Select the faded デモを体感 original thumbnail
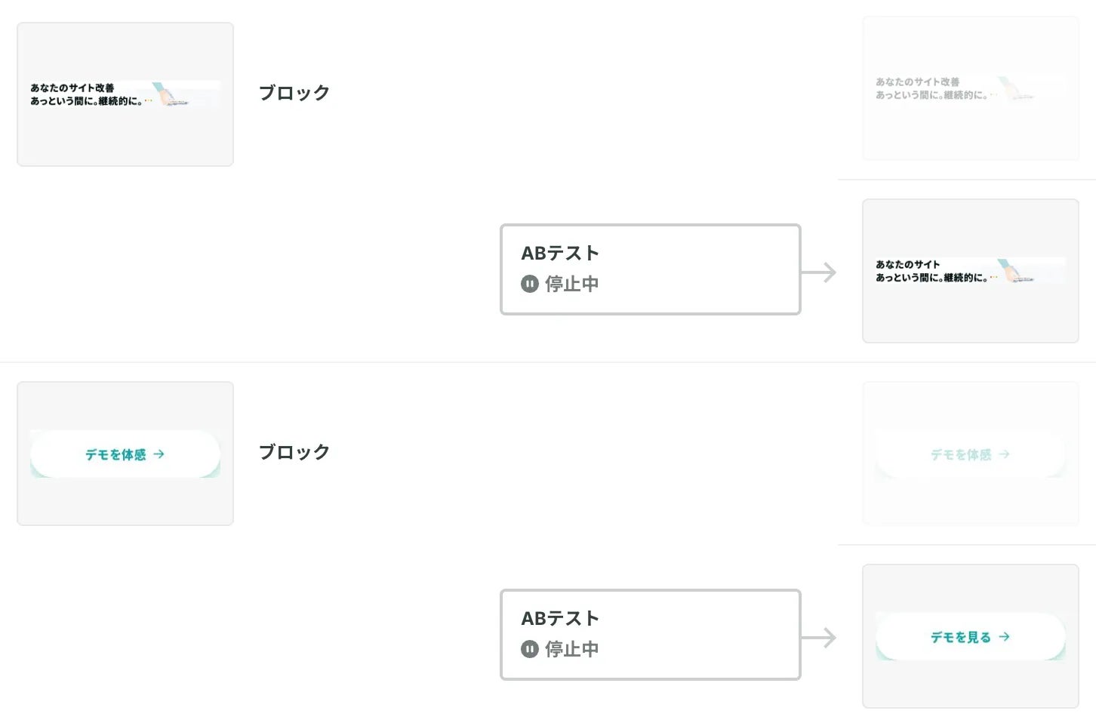The width and height of the screenshot is (1096, 723). click(x=970, y=454)
